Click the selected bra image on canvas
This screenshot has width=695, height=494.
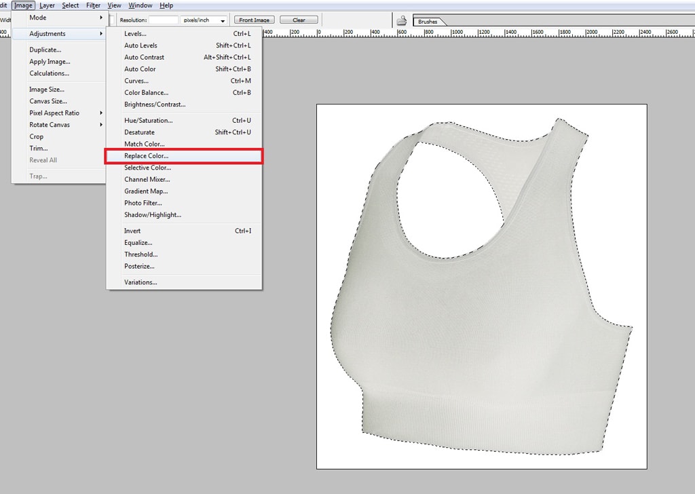475,326
